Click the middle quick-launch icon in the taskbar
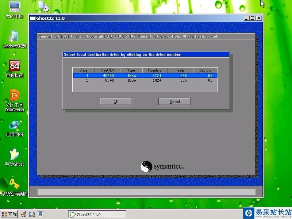Viewport: 292px width, 219px height. click(32, 214)
